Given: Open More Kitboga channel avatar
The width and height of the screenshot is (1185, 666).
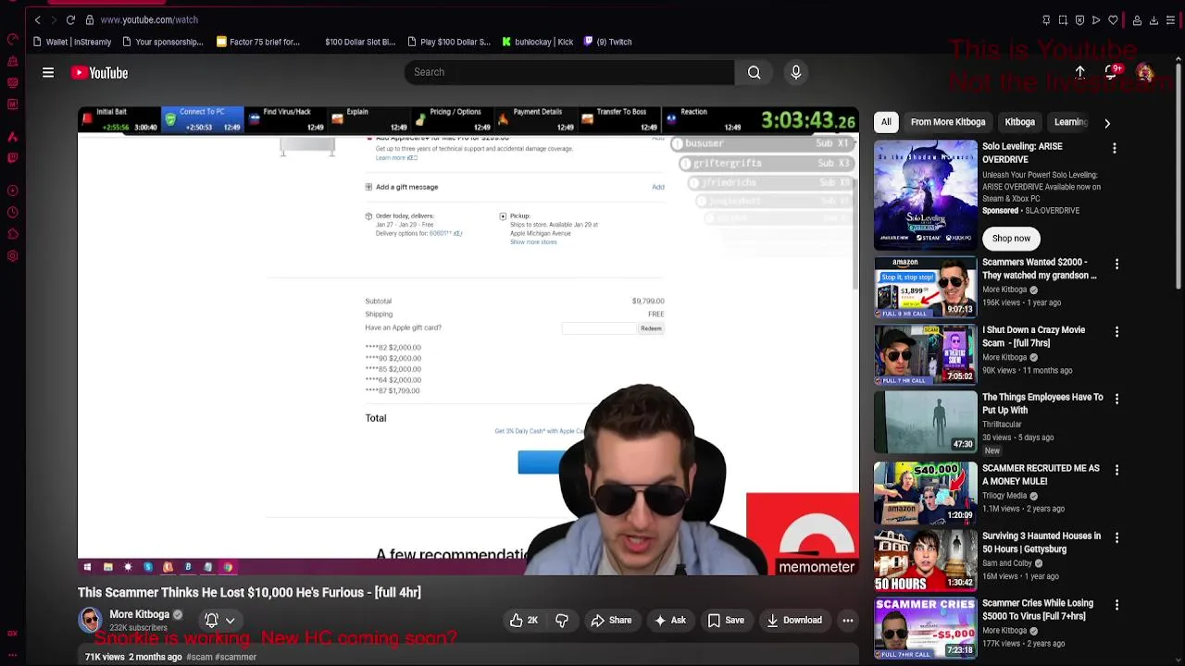Looking at the screenshot, I should 90,620.
